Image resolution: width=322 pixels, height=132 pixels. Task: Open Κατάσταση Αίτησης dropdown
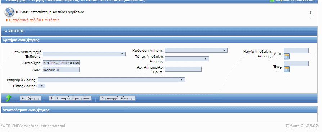coord(196,50)
